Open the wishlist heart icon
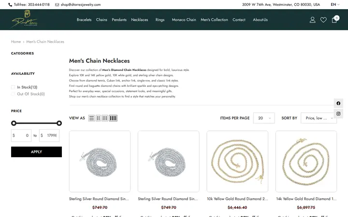Screen dimensions: 348x217 coord(323,20)
